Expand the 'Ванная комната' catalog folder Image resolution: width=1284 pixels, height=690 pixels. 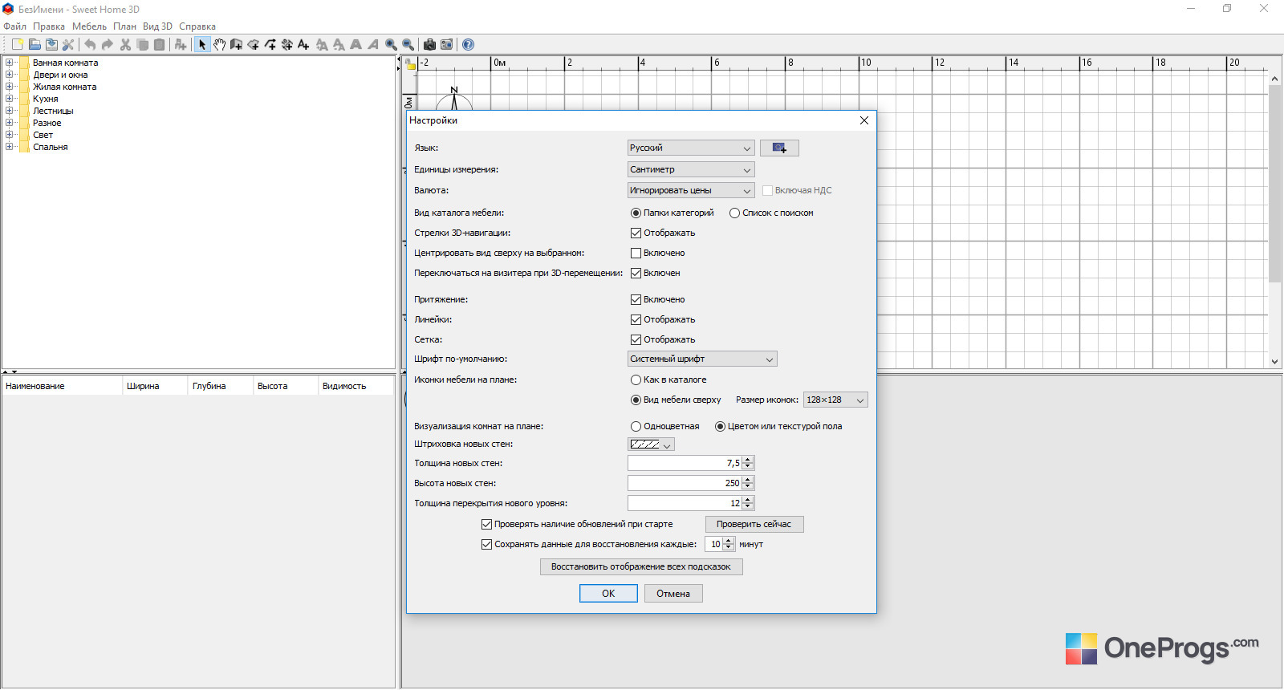[x=10, y=63]
